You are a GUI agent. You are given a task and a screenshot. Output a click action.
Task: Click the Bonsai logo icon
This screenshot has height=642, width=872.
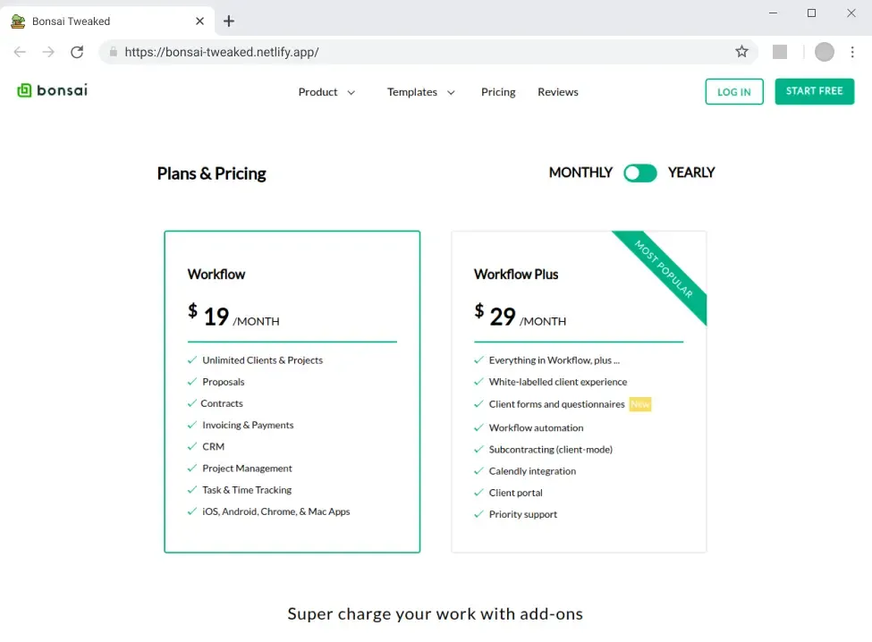[25, 90]
